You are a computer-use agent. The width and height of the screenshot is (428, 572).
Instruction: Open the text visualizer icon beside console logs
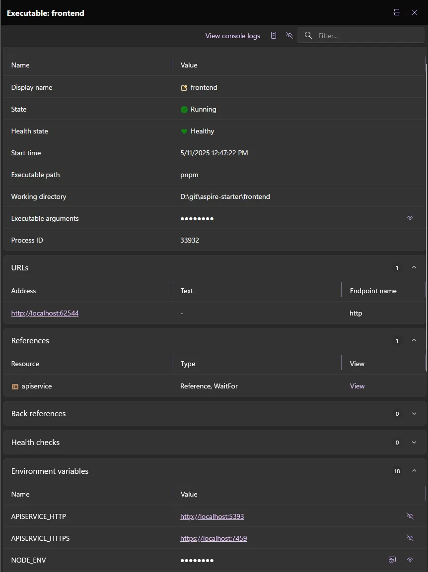[x=274, y=35]
